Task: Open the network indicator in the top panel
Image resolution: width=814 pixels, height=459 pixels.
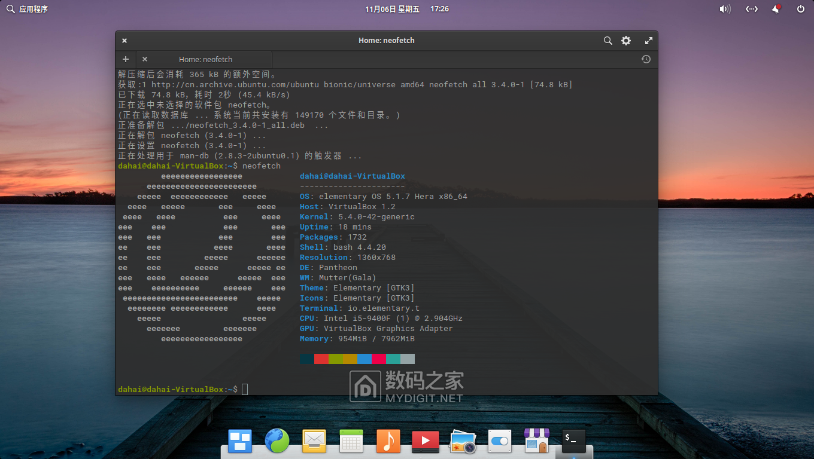Action: (x=752, y=9)
